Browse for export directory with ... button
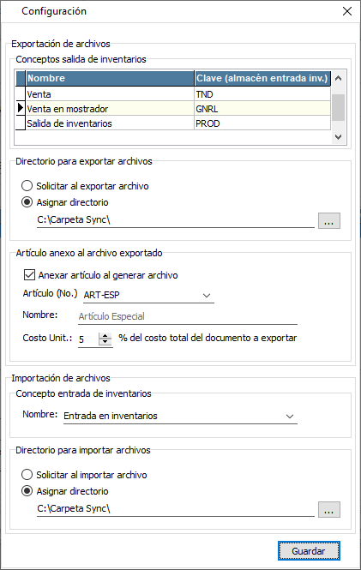This screenshot has height=570, width=361. (x=329, y=220)
